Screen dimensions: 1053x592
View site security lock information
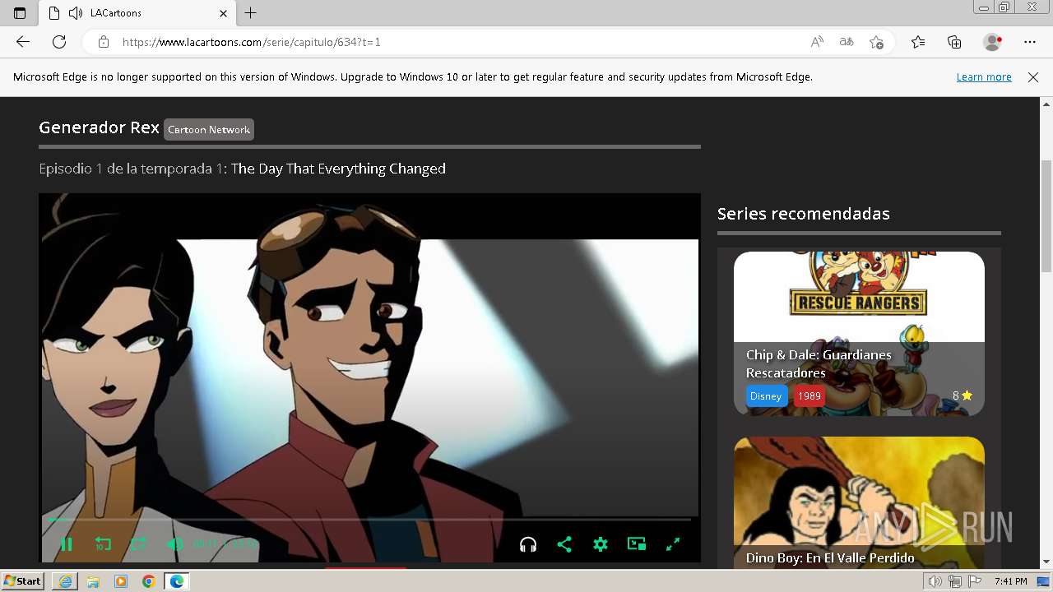tap(104, 42)
